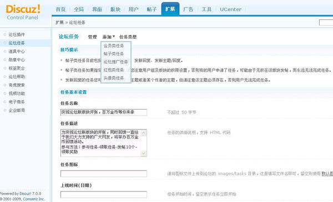Open 电子商务 in the sidebar

[17, 102]
